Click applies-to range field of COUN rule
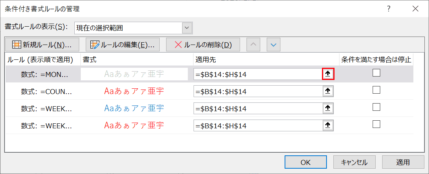 tap(258, 91)
